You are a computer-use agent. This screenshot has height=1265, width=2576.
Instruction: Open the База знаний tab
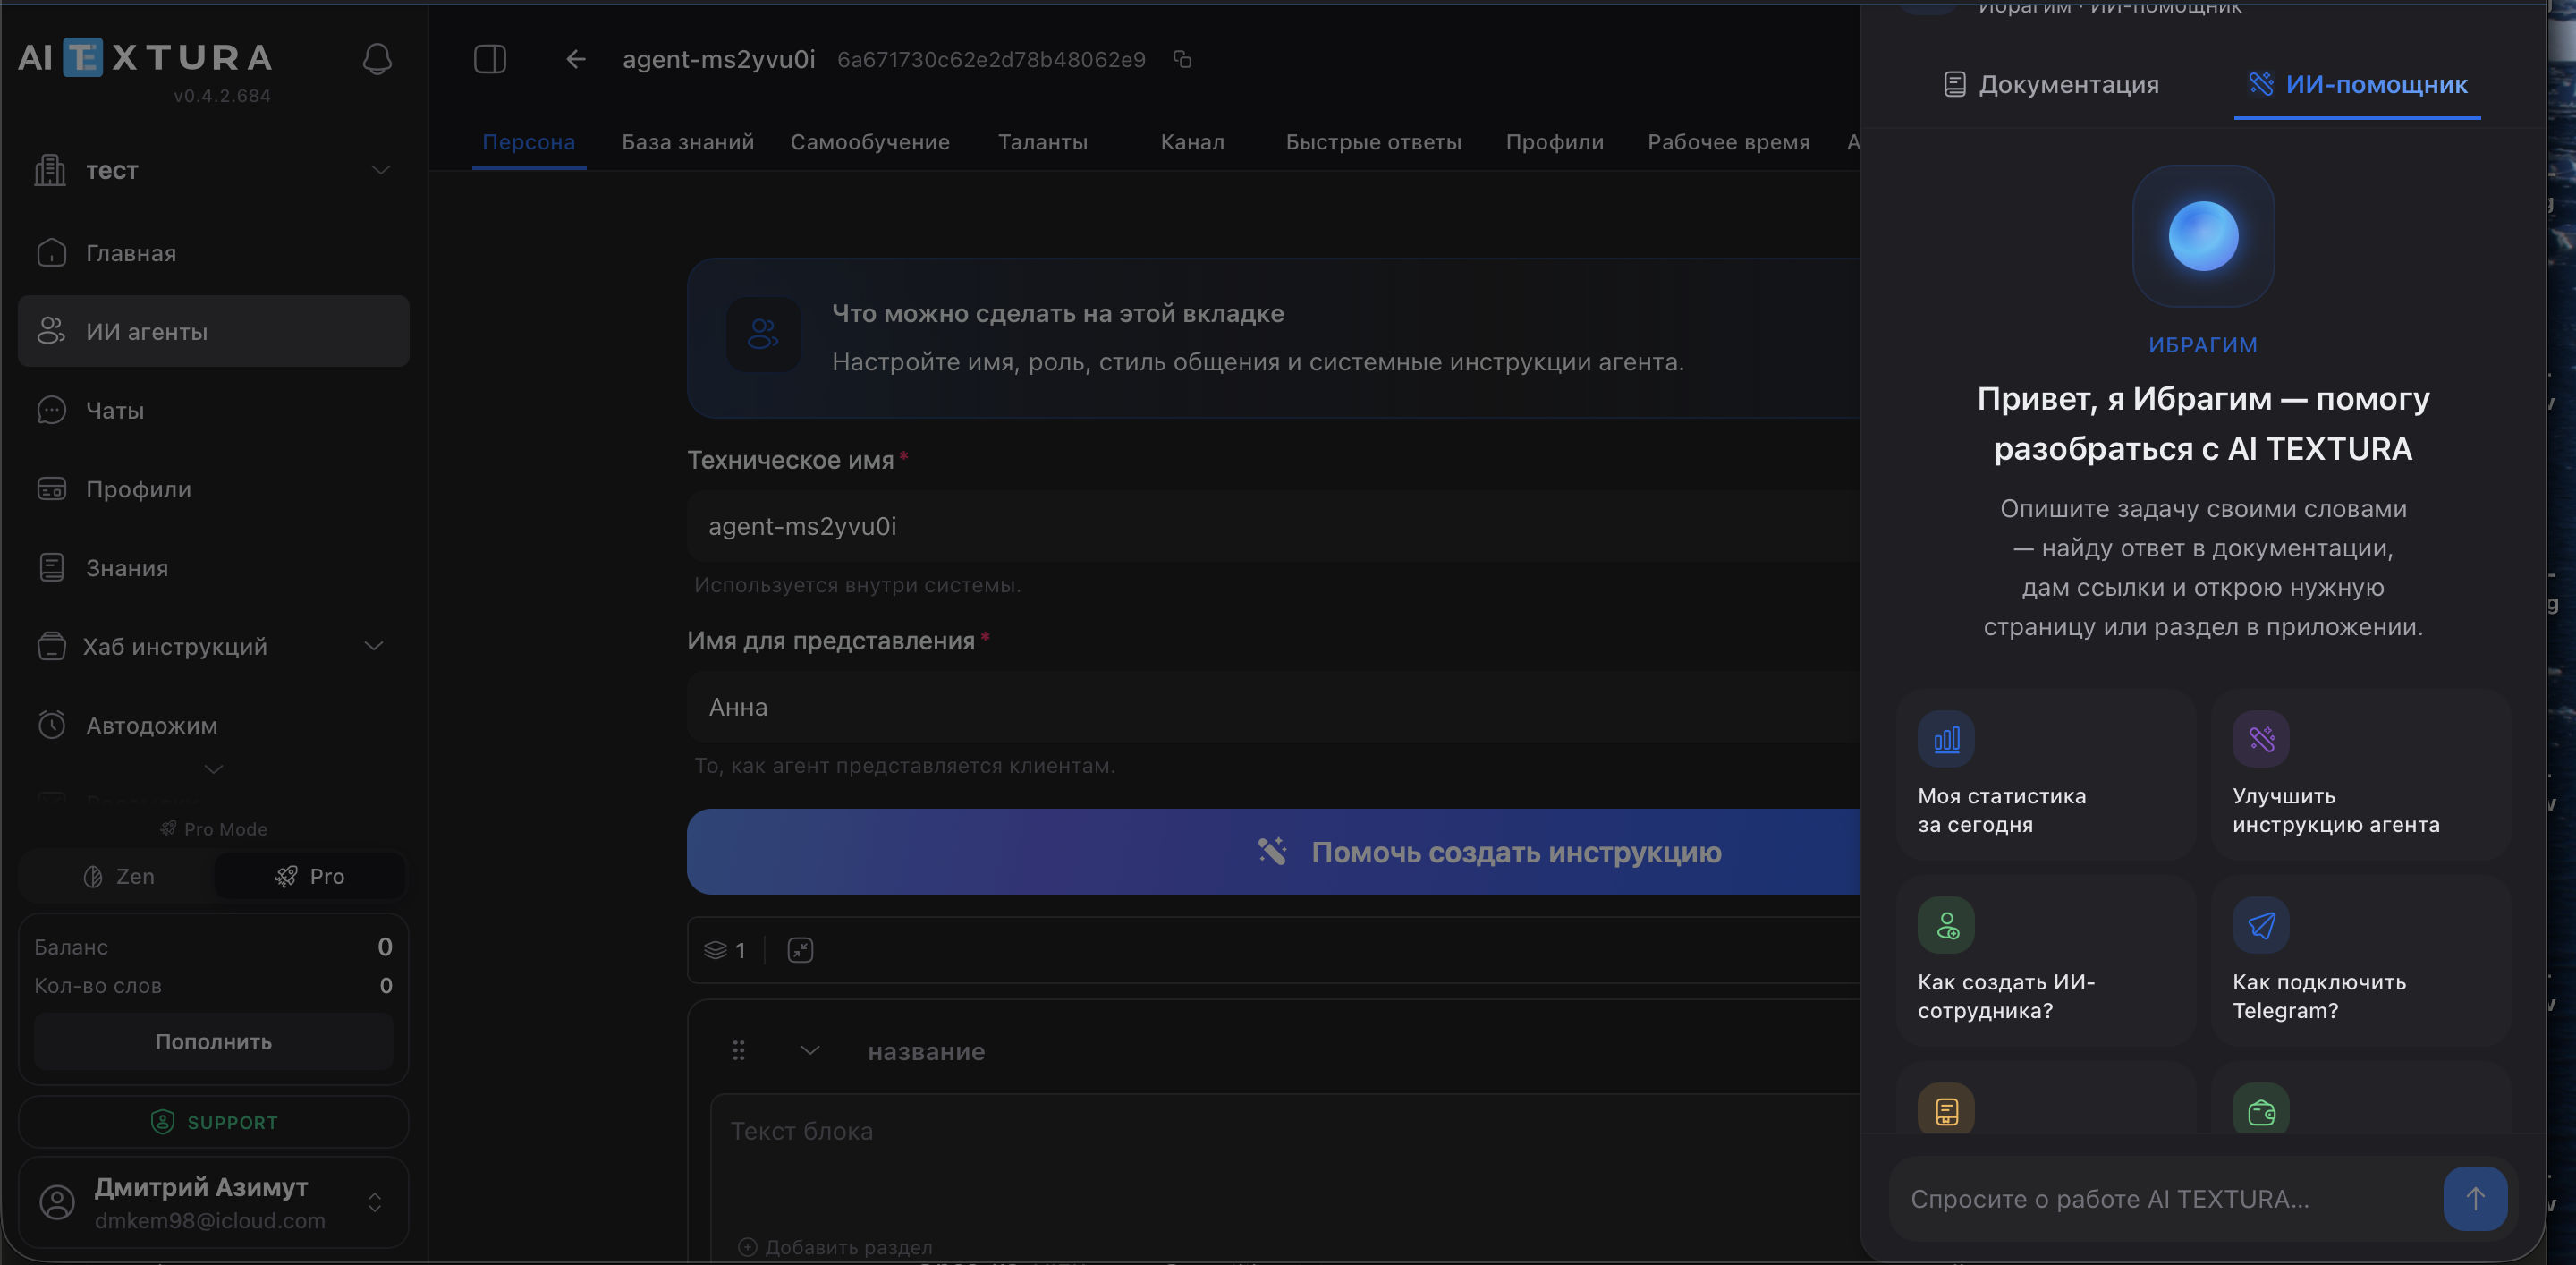coord(688,142)
